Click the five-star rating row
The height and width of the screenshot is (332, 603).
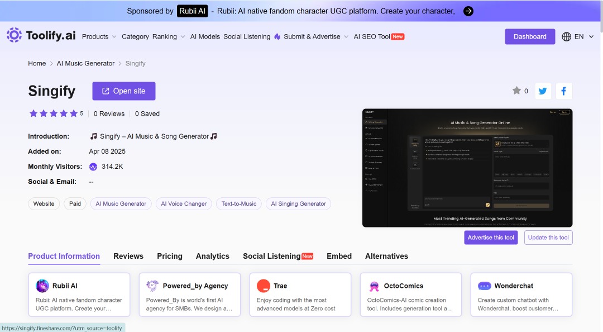(x=54, y=113)
